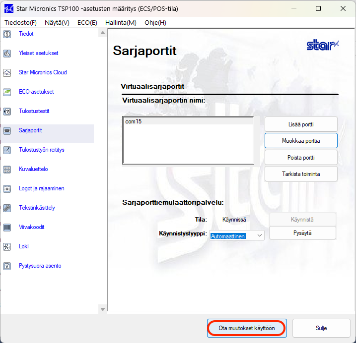Click the Lisää portti button

coord(301,124)
